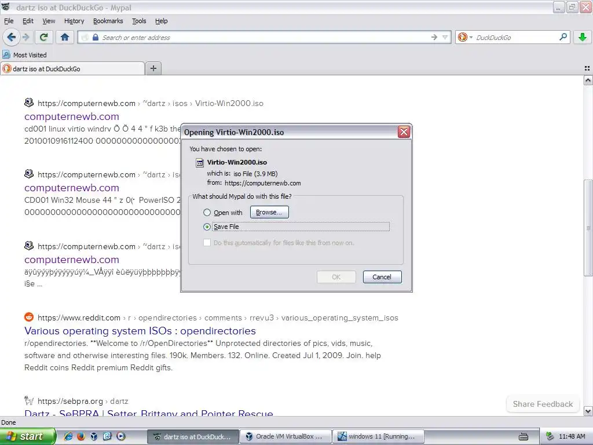Viewport: 593px width, 445px height.
Task: Click the Cancel button in dialog
Action: [382, 277]
